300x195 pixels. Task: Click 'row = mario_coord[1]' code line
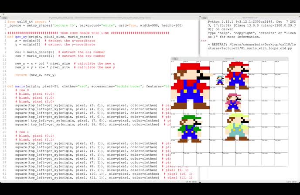[60, 56]
